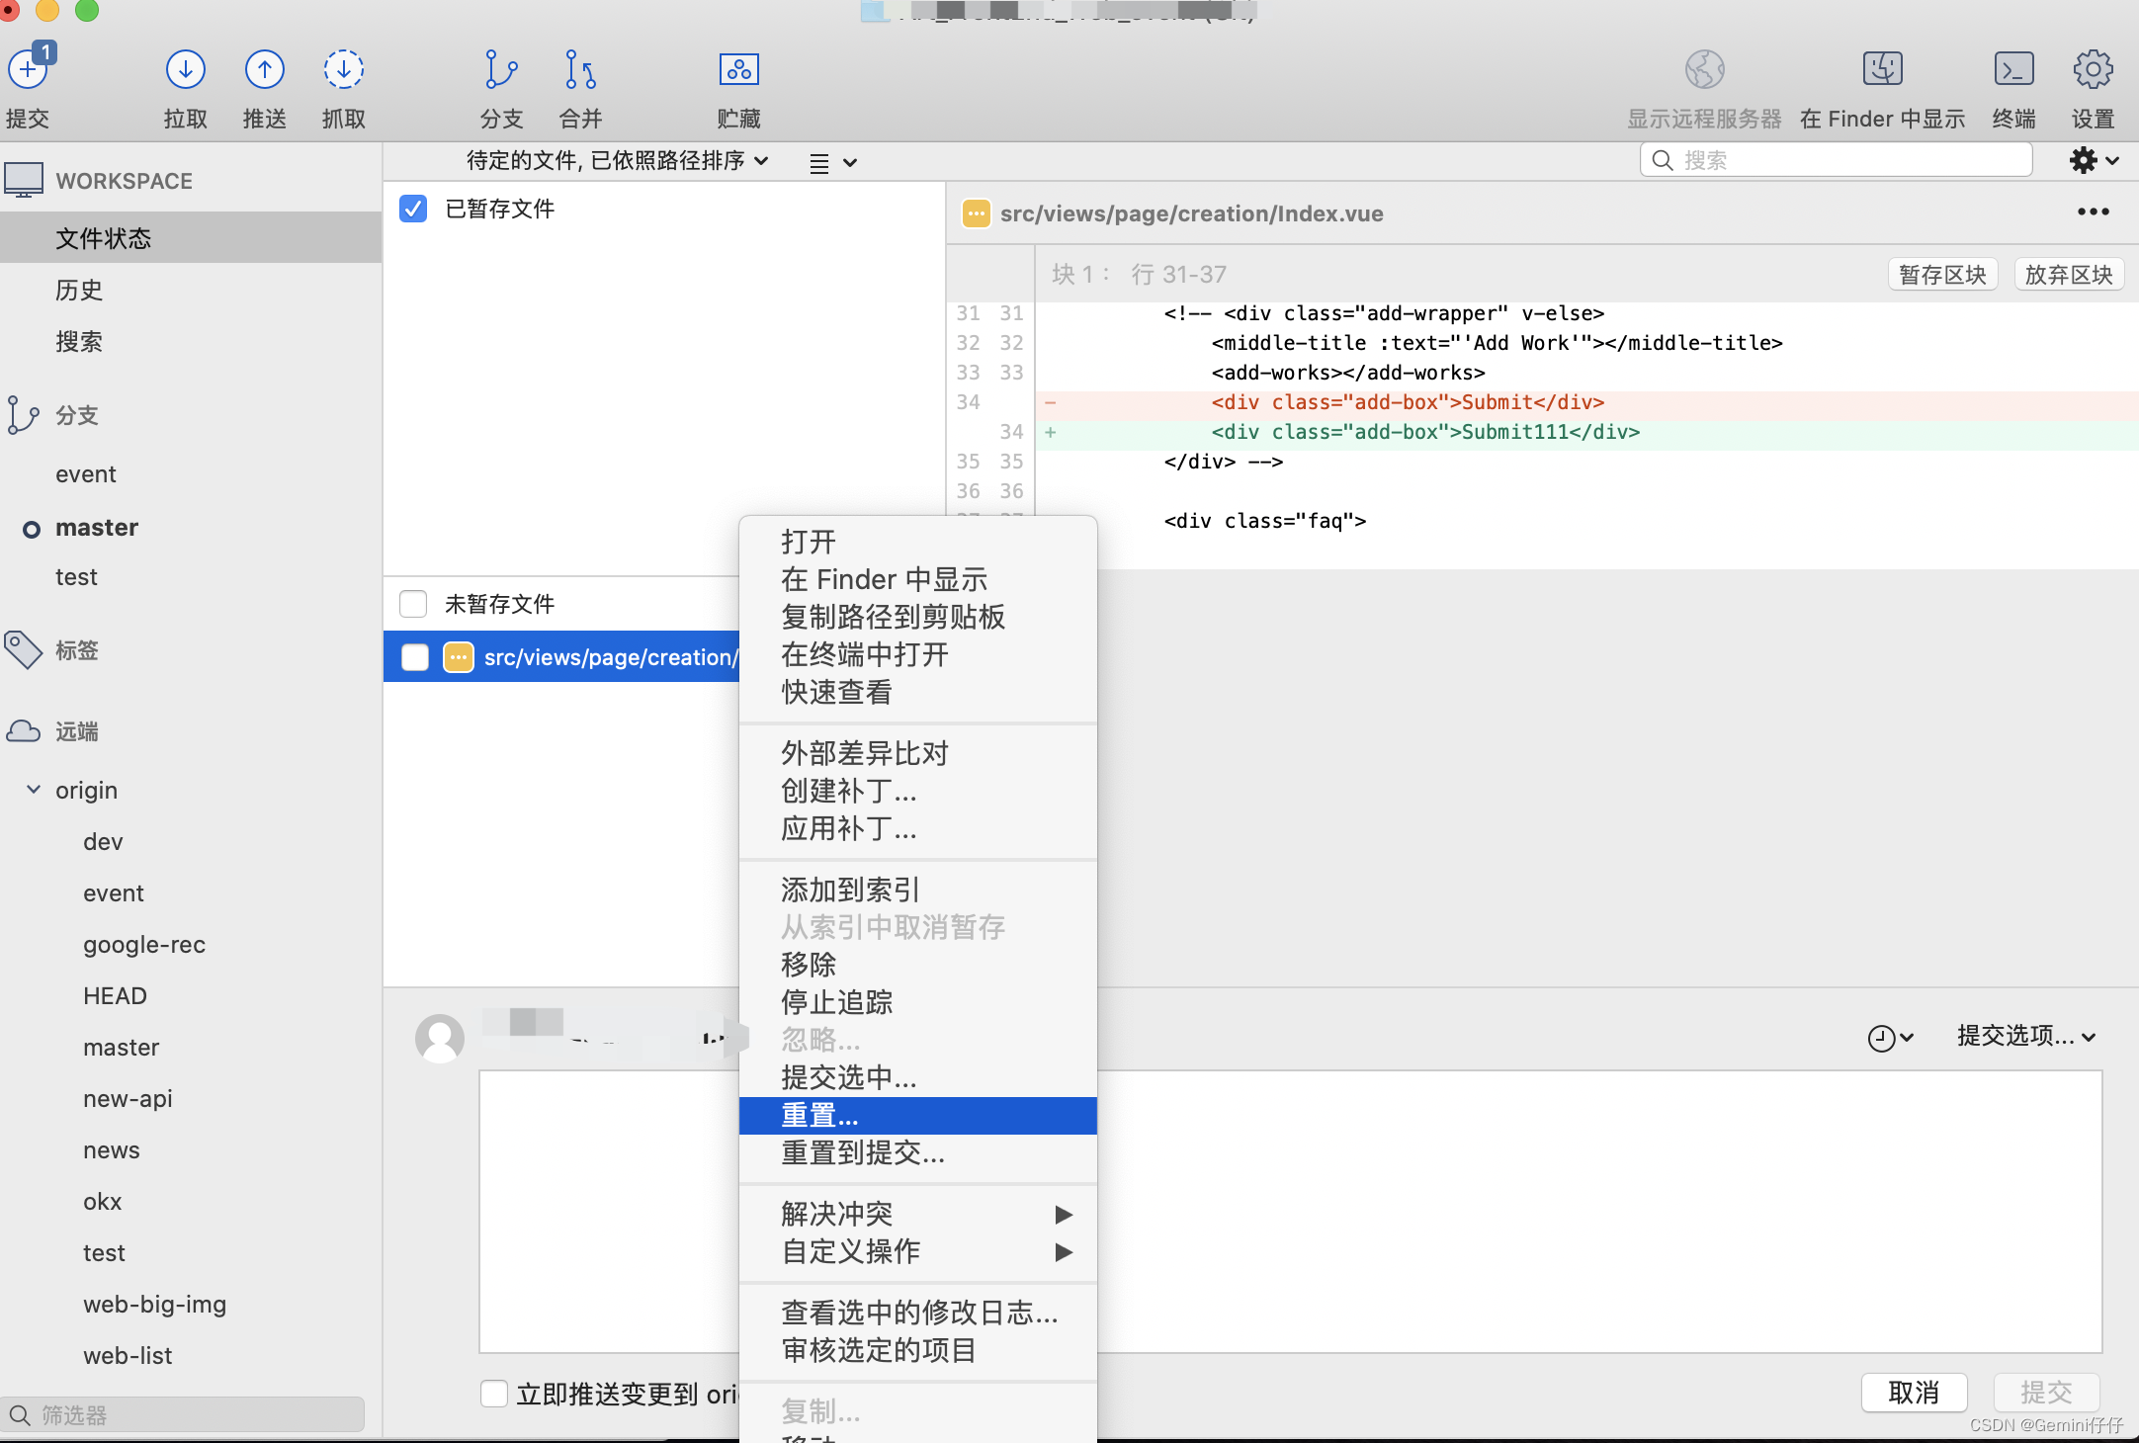
Task: Choose 外部差异比对 from the context menu
Action: [x=918, y=753]
